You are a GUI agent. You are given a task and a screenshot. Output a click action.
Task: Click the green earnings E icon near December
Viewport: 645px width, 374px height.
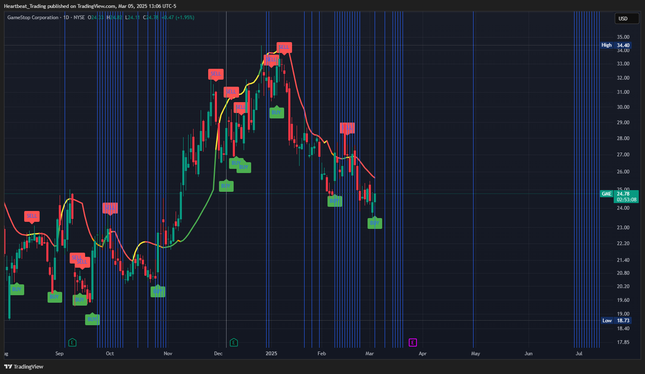tap(234, 343)
